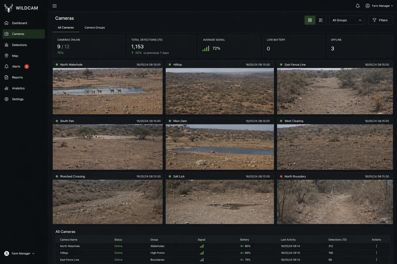The width and height of the screenshot is (397, 264).
Task: Click the WildCam antler logo
Action: 9,8
